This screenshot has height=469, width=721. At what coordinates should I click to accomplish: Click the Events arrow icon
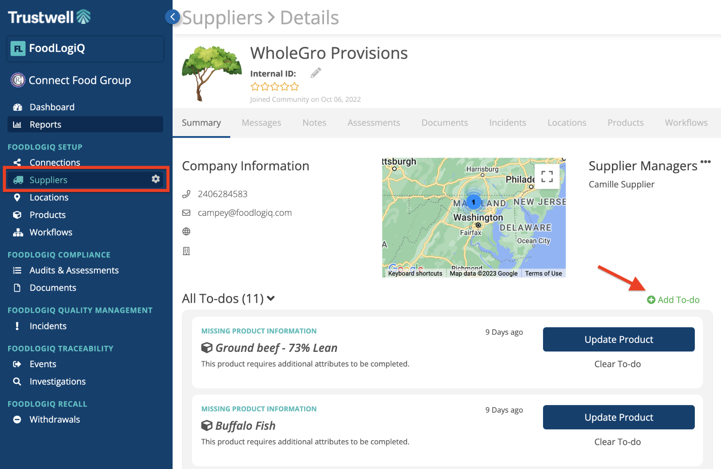(x=17, y=364)
